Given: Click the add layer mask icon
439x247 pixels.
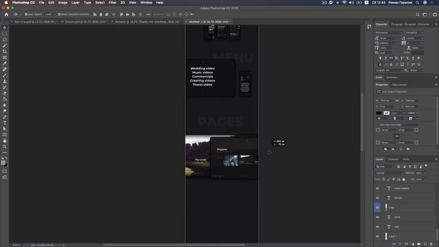Looking at the screenshot, I should click(407, 244).
